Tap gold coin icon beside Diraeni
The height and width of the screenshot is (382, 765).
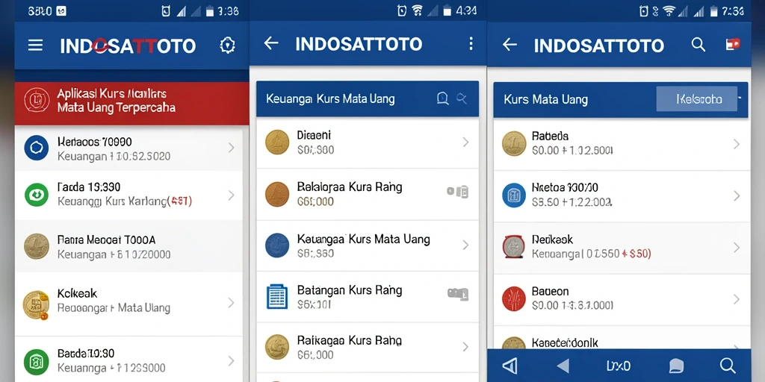click(277, 143)
